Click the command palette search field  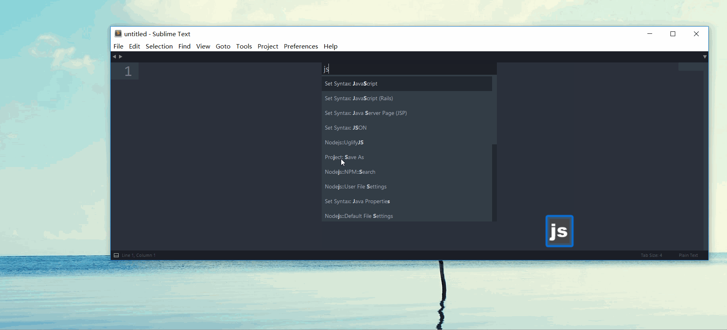(409, 69)
